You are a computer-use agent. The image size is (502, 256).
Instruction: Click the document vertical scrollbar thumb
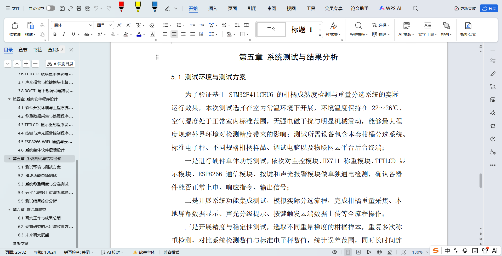pyautogui.click(x=481, y=181)
